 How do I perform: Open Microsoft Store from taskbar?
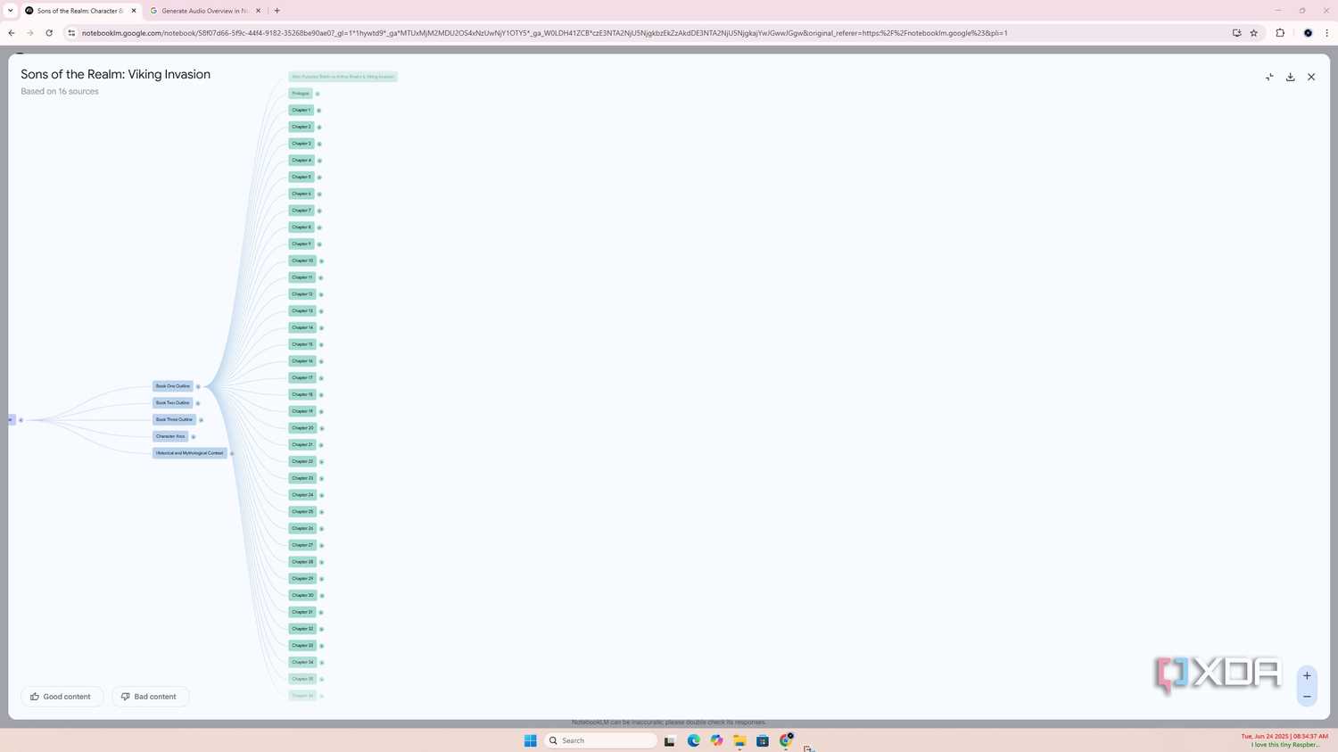[x=763, y=740]
